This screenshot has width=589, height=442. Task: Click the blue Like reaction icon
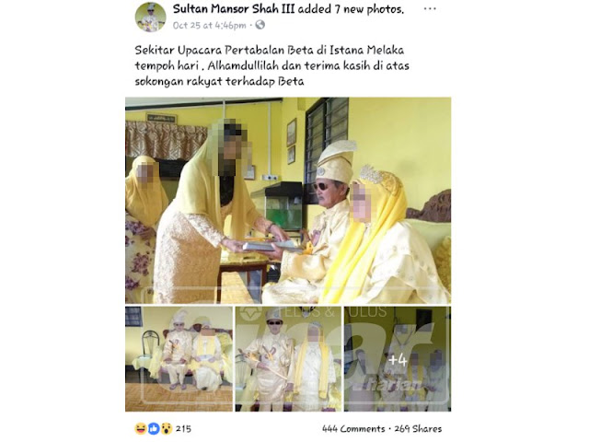pyautogui.click(x=154, y=428)
